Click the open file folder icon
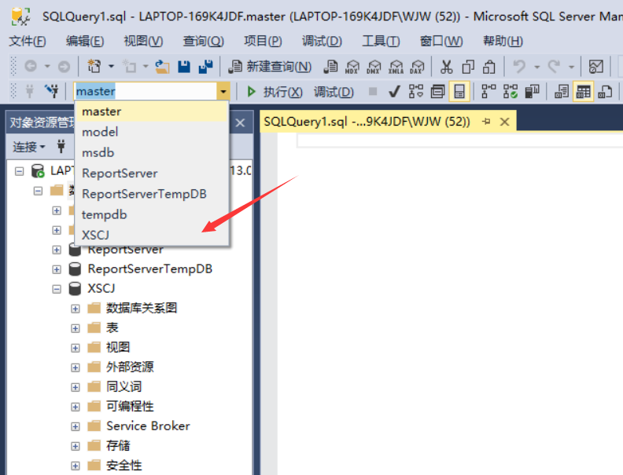This screenshot has height=475, width=623. (x=162, y=67)
